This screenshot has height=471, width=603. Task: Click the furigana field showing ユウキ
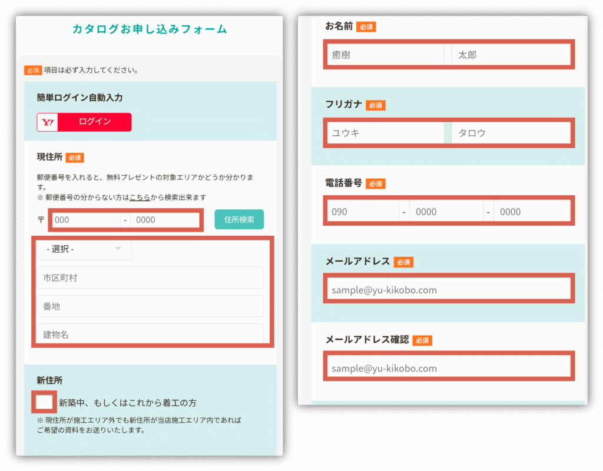pos(385,133)
